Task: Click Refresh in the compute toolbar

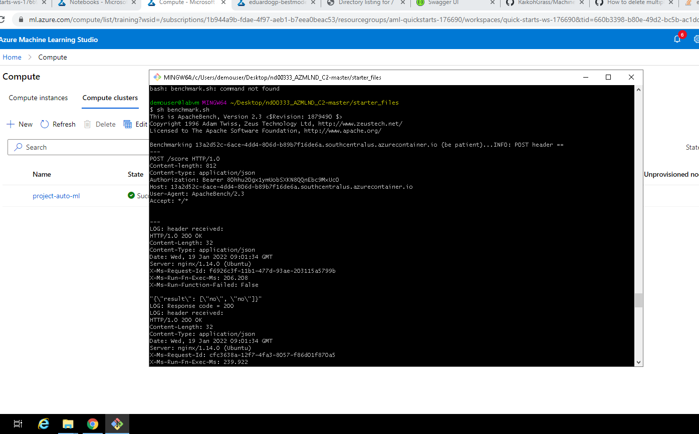Action: 58,124
